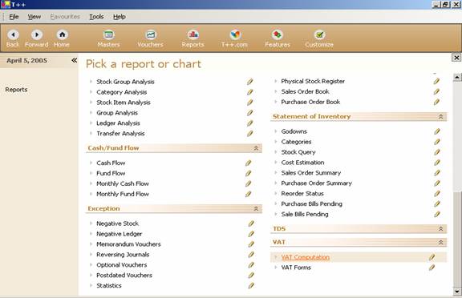462x298 pixels.
Task: Open the Vouchers toolbar icon
Action: coord(151,34)
